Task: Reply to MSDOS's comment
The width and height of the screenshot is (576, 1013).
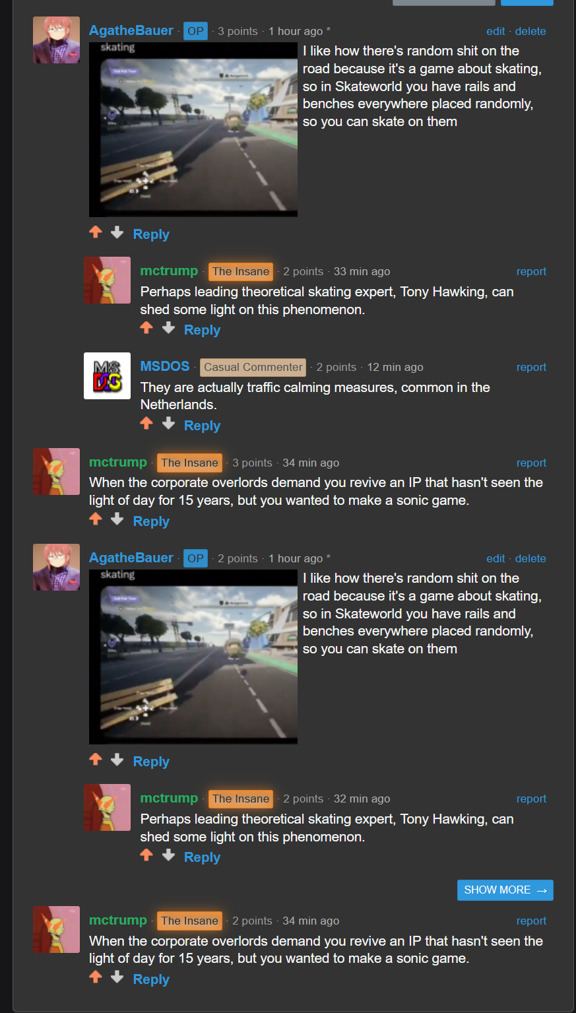Action: pos(202,426)
